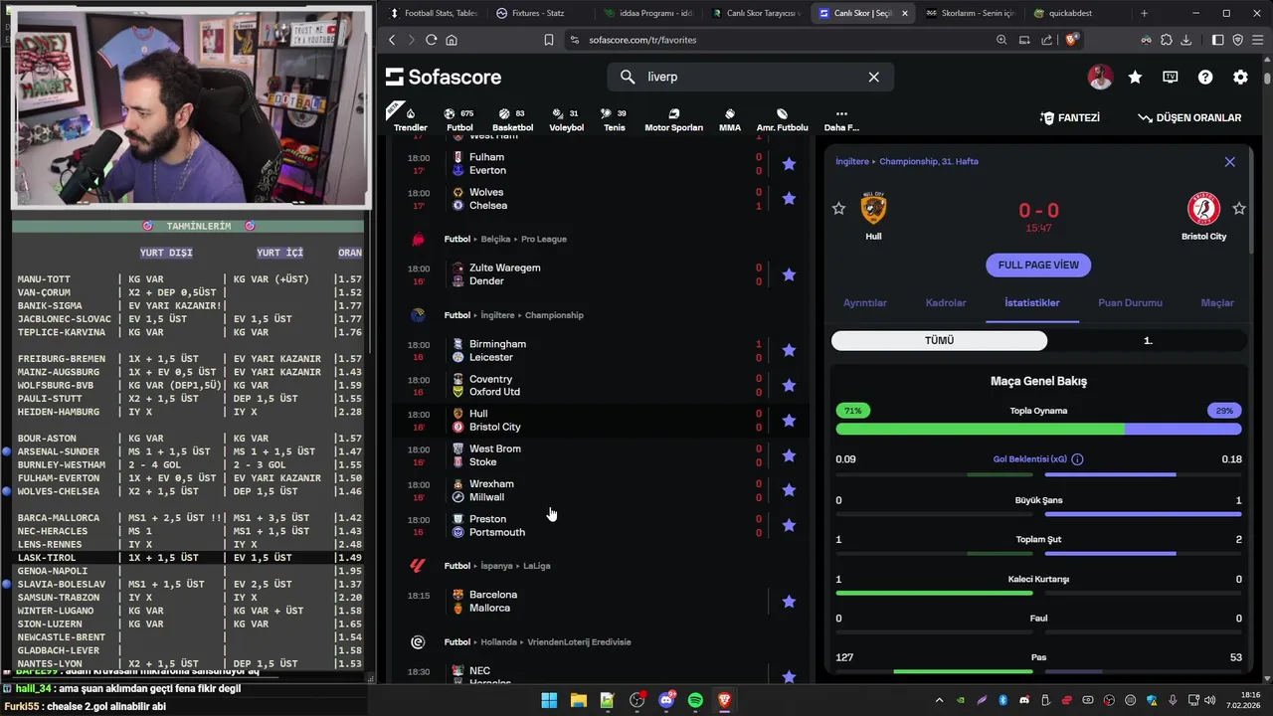
Task: Open the TV schedule icon in header
Action: 1171,77
